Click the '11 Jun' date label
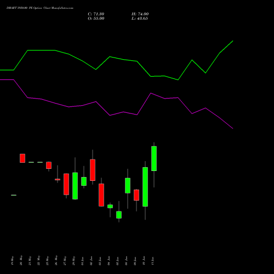Screen dimensions: 274x274 click(152, 261)
